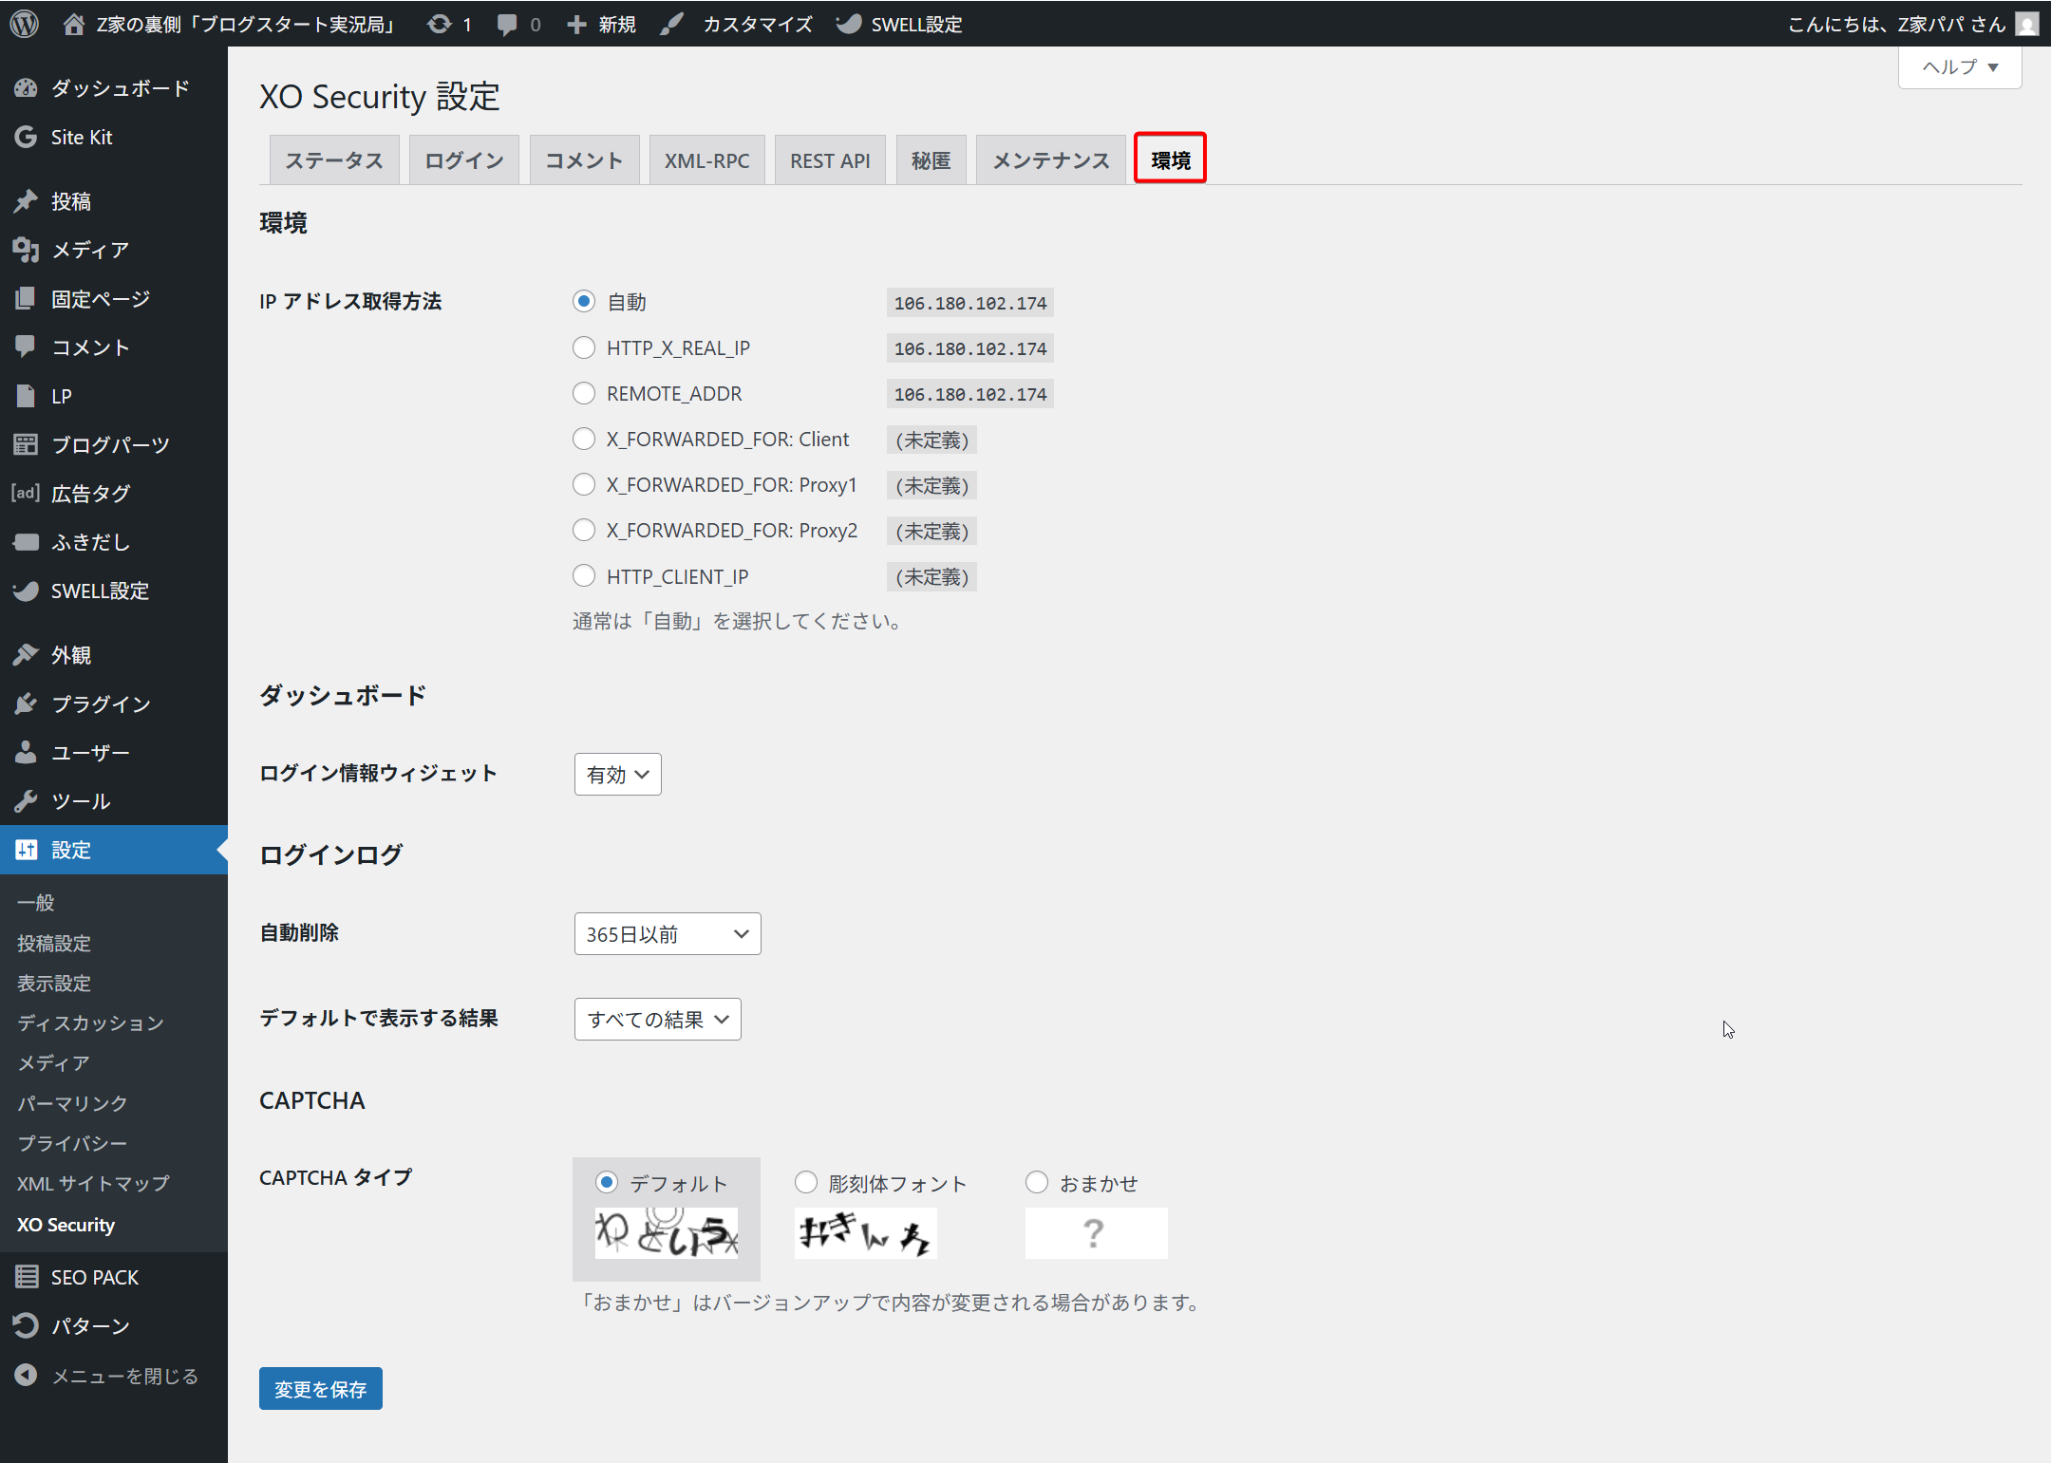Click the SEO PACK list icon

pyautogui.click(x=26, y=1277)
